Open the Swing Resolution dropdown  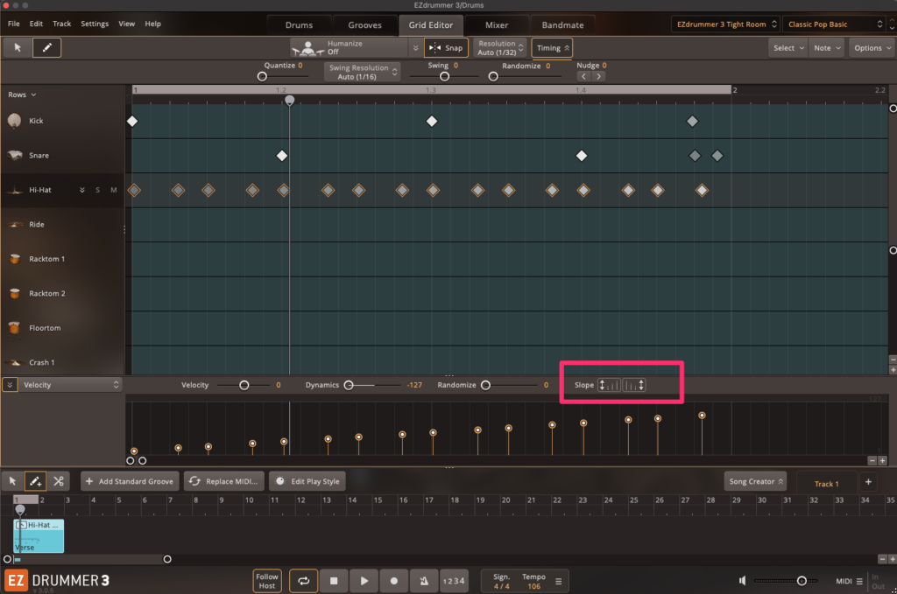(364, 72)
